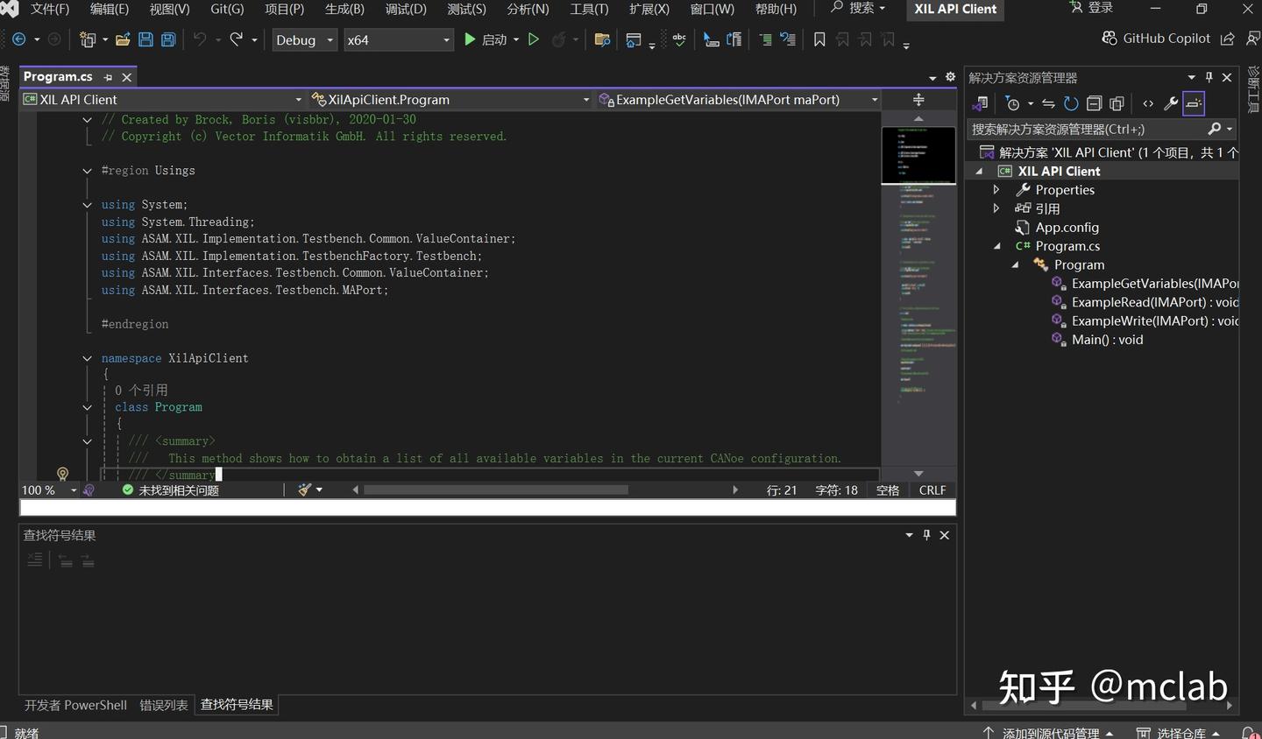
Task: Open the Debug configuration dropdown
Action: point(304,39)
